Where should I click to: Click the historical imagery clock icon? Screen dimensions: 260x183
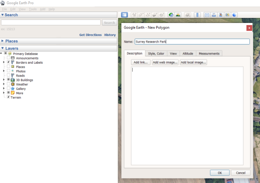(171, 15)
